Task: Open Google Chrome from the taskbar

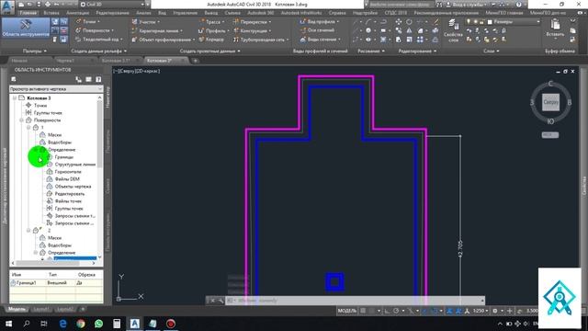Action: point(81,324)
